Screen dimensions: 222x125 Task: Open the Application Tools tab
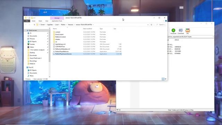(57, 21)
